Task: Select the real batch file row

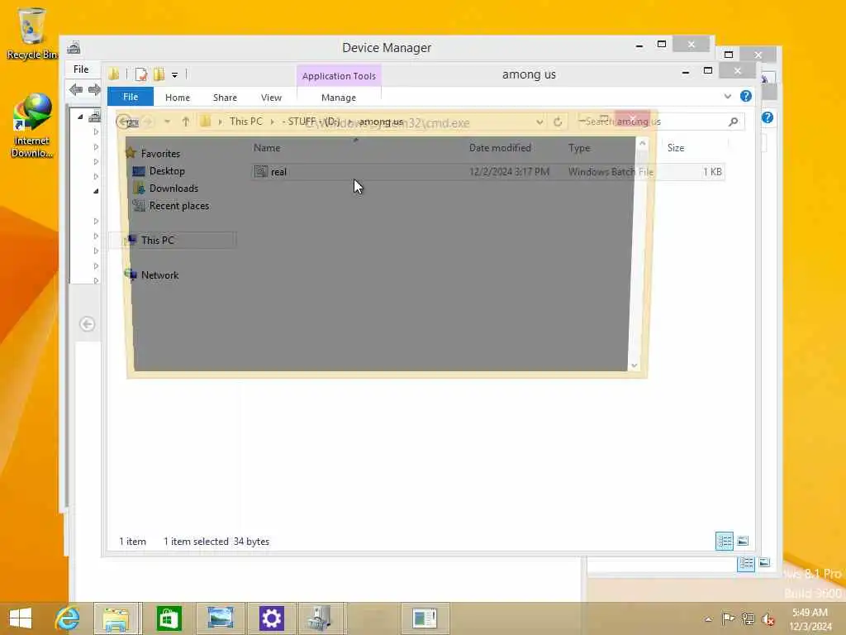Action: pos(487,172)
